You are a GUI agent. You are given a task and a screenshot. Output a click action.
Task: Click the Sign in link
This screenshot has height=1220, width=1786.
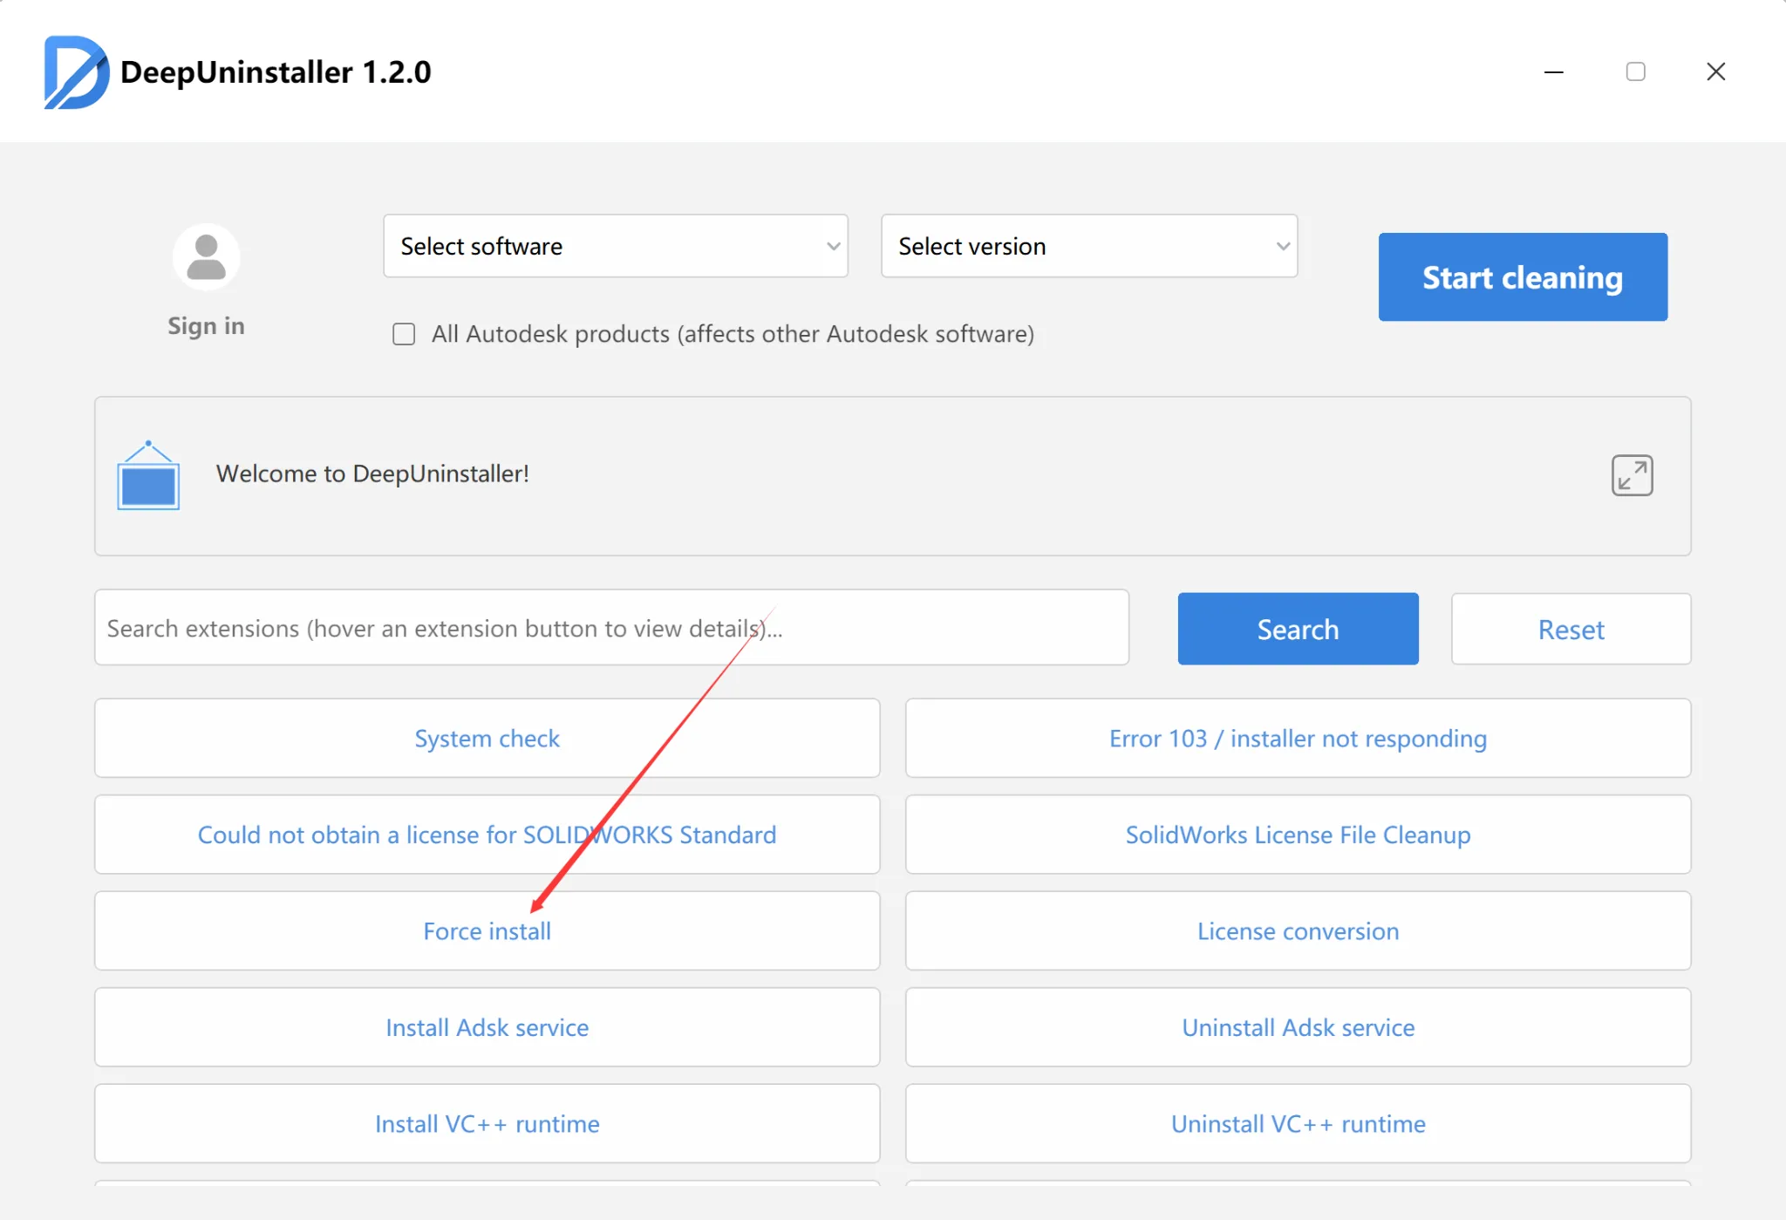tap(206, 326)
